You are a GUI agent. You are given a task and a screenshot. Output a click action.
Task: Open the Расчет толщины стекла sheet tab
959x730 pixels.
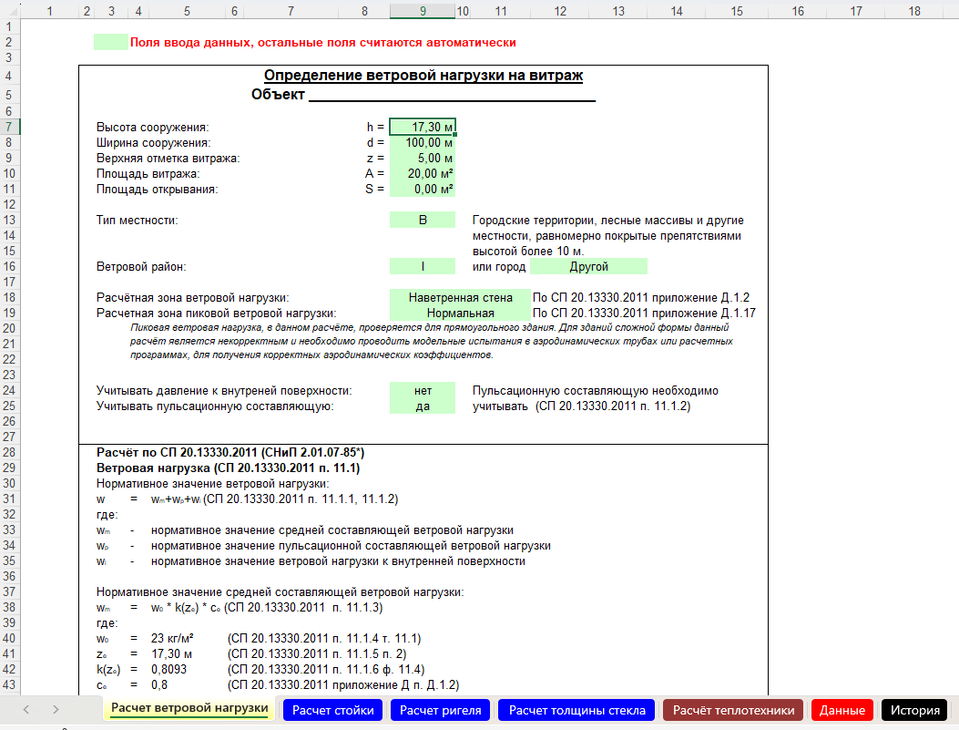[576, 710]
